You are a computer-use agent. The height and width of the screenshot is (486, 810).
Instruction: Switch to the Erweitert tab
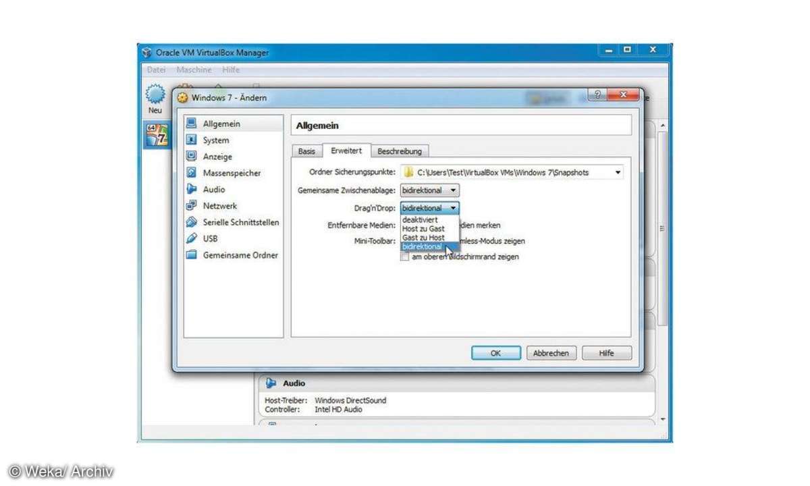[x=346, y=151]
